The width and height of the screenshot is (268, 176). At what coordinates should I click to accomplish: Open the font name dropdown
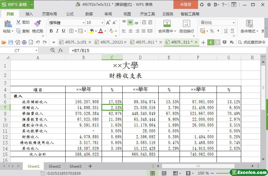click(83, 23)
